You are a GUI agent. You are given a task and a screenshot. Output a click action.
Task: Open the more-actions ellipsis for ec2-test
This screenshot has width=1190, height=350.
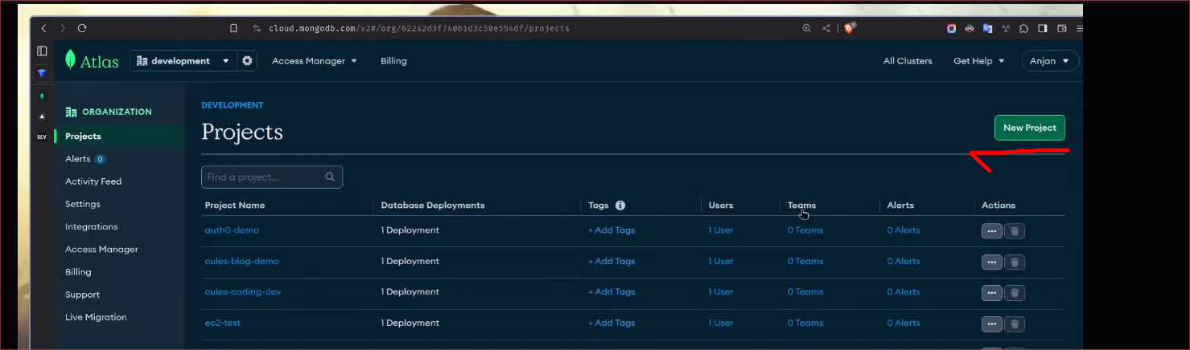[x=991, y=324]
